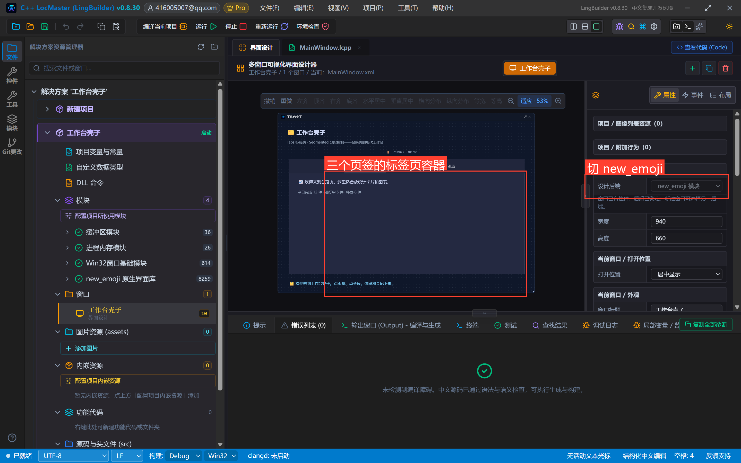Switch to the MainWindow.lcpp tab
741x463 pixels.
(325, 48)
